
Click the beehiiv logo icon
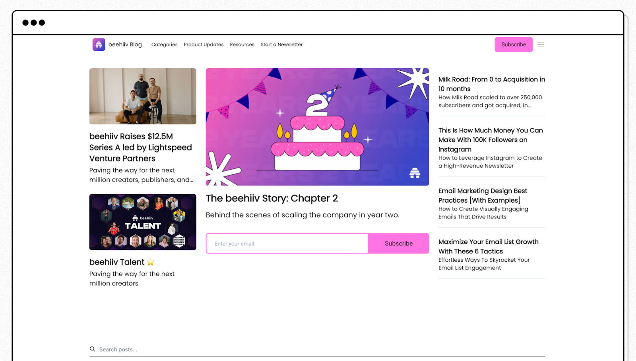[99, 44]
